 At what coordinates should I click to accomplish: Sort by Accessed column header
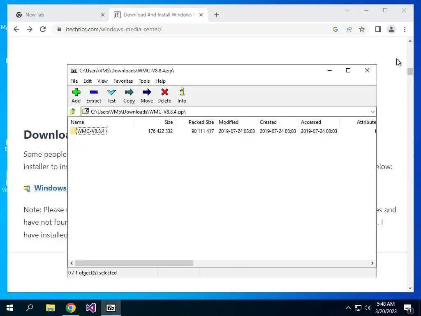point(319,122)
